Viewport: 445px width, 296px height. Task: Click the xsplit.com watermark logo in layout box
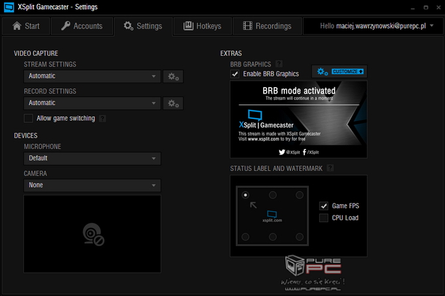pyautogui.click(x=272, y=216)
